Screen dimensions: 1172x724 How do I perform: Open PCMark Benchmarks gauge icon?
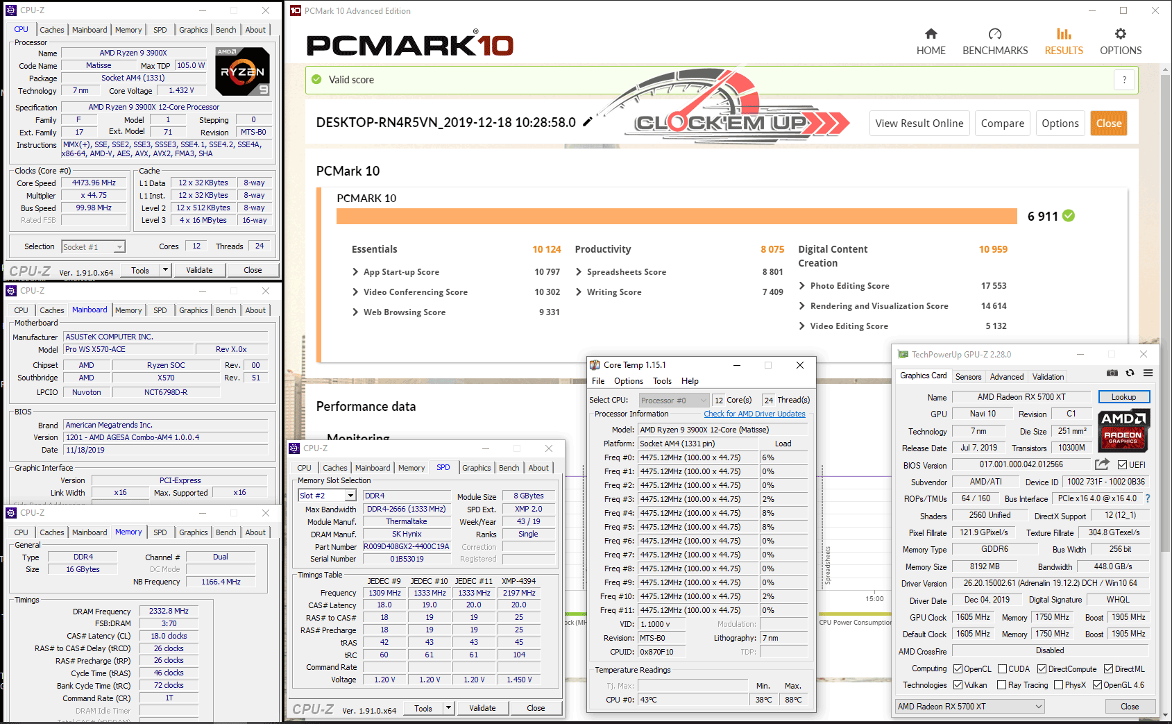(x=994, y=34)
